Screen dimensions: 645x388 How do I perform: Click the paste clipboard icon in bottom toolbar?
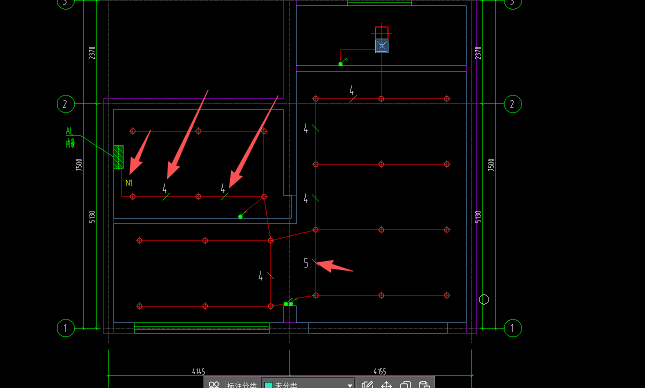tap(424, 385)
